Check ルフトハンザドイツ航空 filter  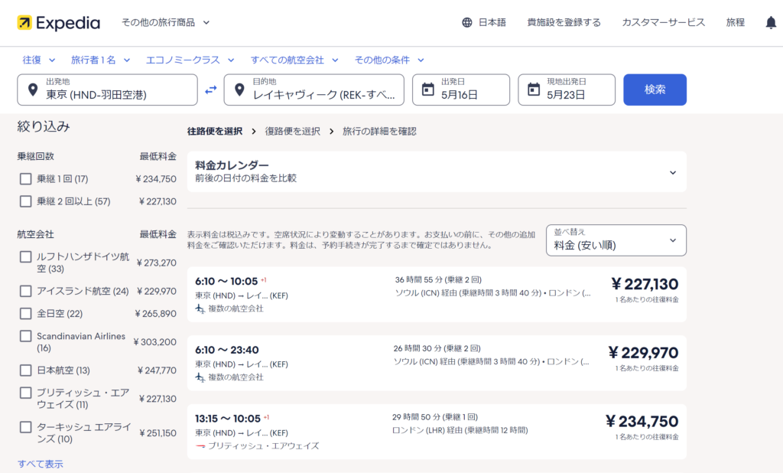tap(25, 257)
